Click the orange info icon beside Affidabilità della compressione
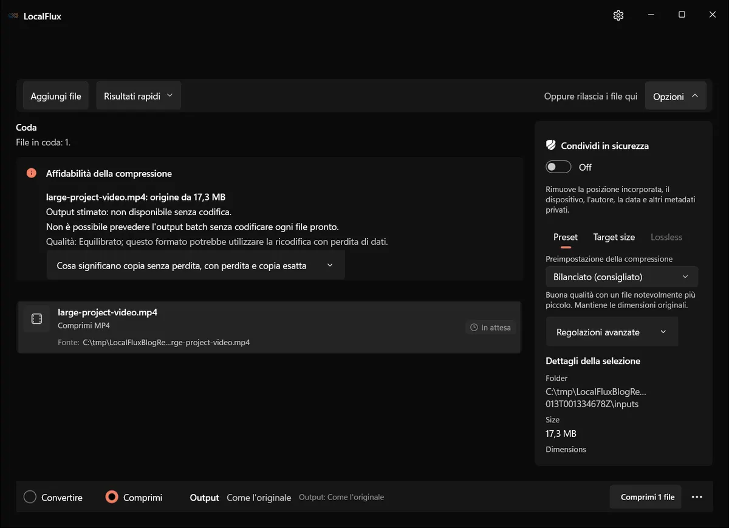 pyautogui.click(x=32, y=173)
